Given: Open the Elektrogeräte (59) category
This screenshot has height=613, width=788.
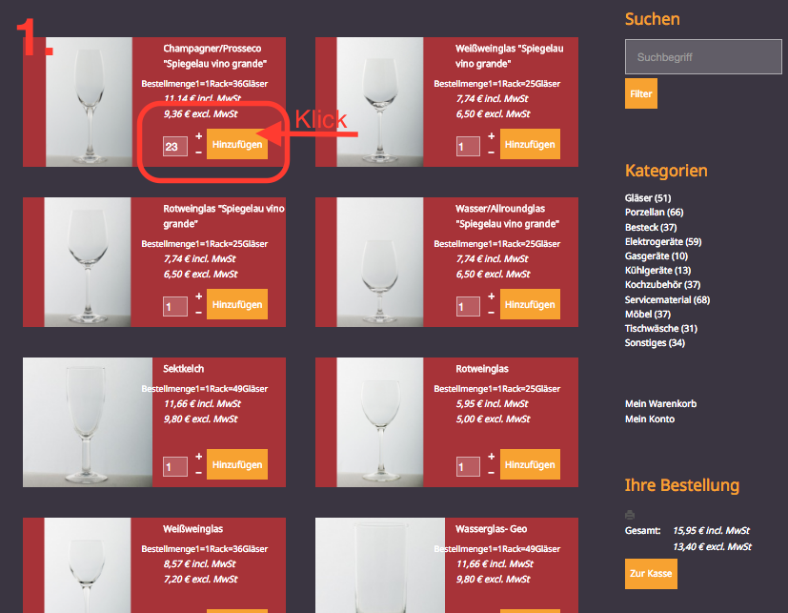Looking at the screenshot, I should (663, 242).
